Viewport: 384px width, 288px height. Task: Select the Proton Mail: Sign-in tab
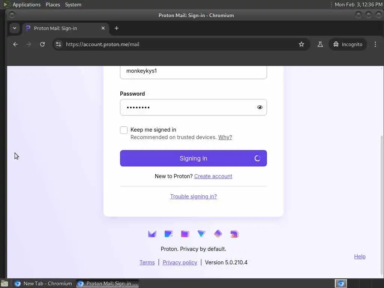click(65, 28)
